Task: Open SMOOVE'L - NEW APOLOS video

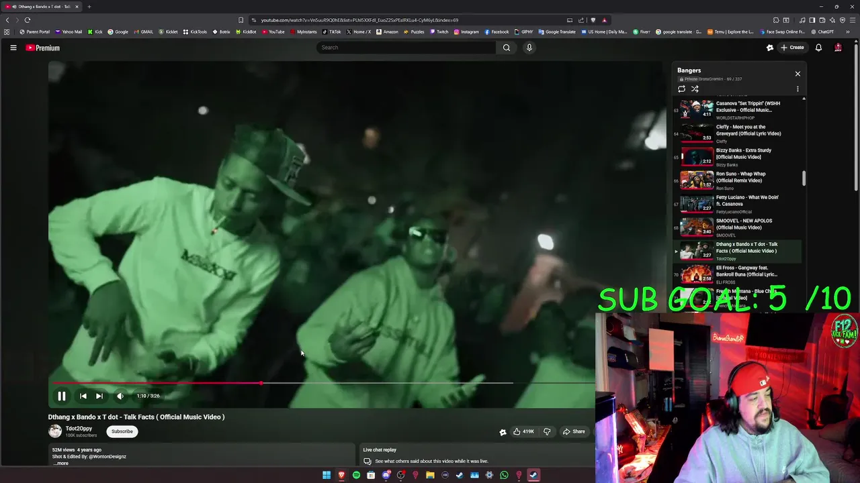Action: pyautogui.click(x=737, y=227)
